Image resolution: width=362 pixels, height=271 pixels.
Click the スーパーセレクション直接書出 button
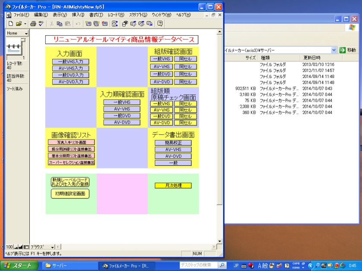pos(71,162)
